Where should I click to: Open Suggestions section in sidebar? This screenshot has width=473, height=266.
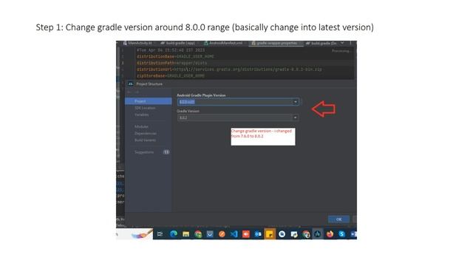pyautogui.click(x=144, y=152)
